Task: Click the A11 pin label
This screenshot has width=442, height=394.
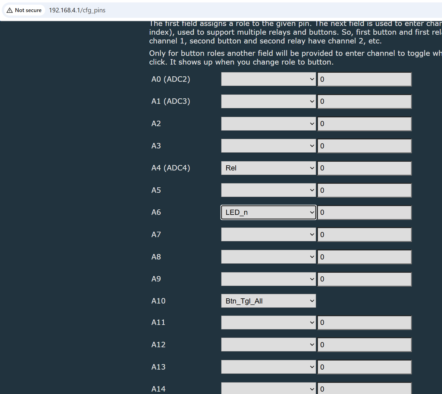Action: tap(158, 322)
